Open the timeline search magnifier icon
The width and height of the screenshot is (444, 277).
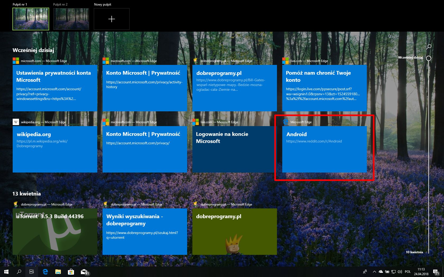429,47
